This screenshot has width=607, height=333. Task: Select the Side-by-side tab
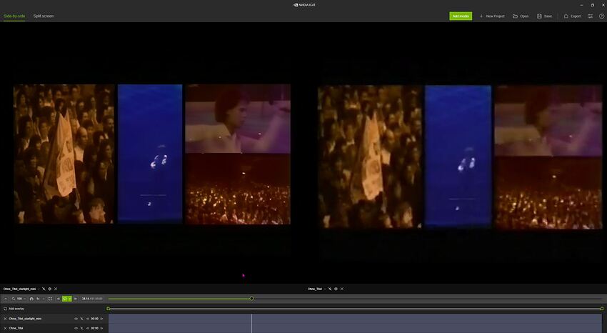coord(14,16)
